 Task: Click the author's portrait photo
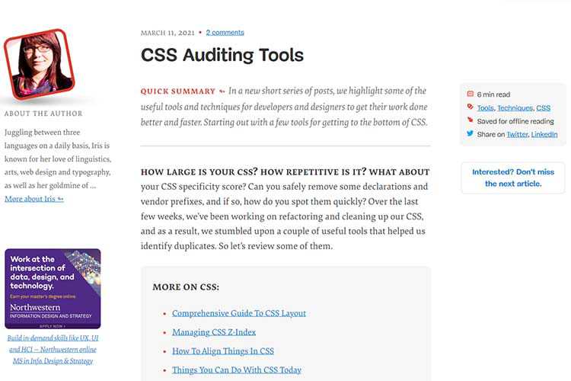[39, 66]
